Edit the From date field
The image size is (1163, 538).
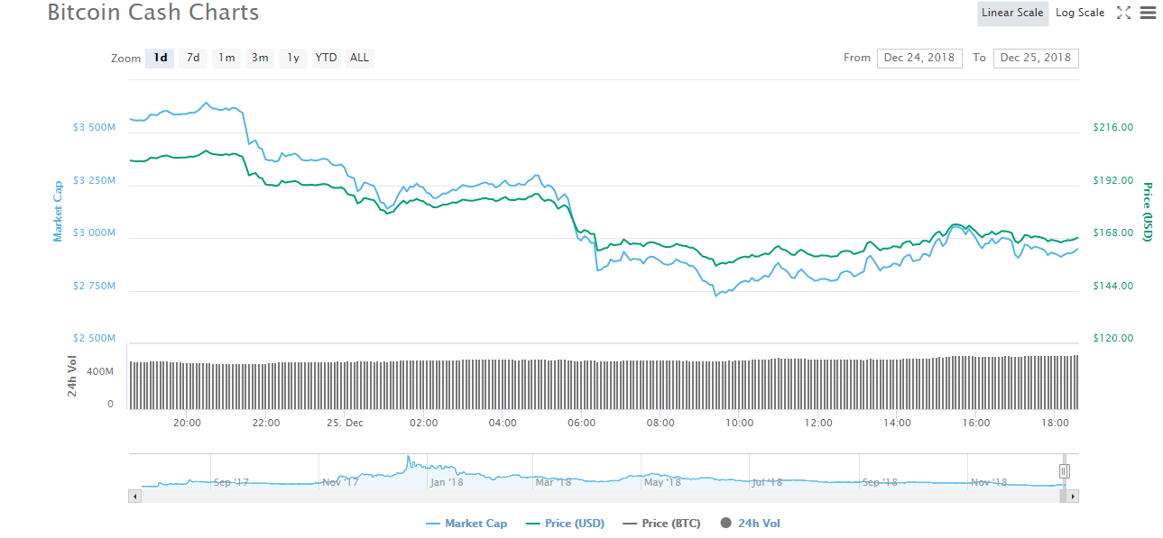(919, 58)
